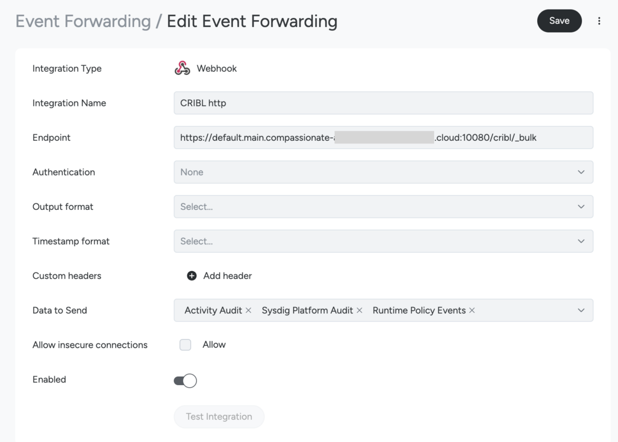Open the Timestamp format dropdown
The height and width of the screenshot is (442, 618).
point(383,241)
